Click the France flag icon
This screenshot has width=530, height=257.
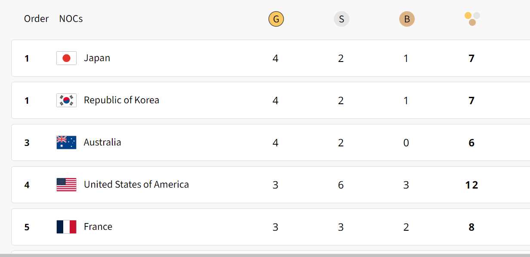(66, 227)
